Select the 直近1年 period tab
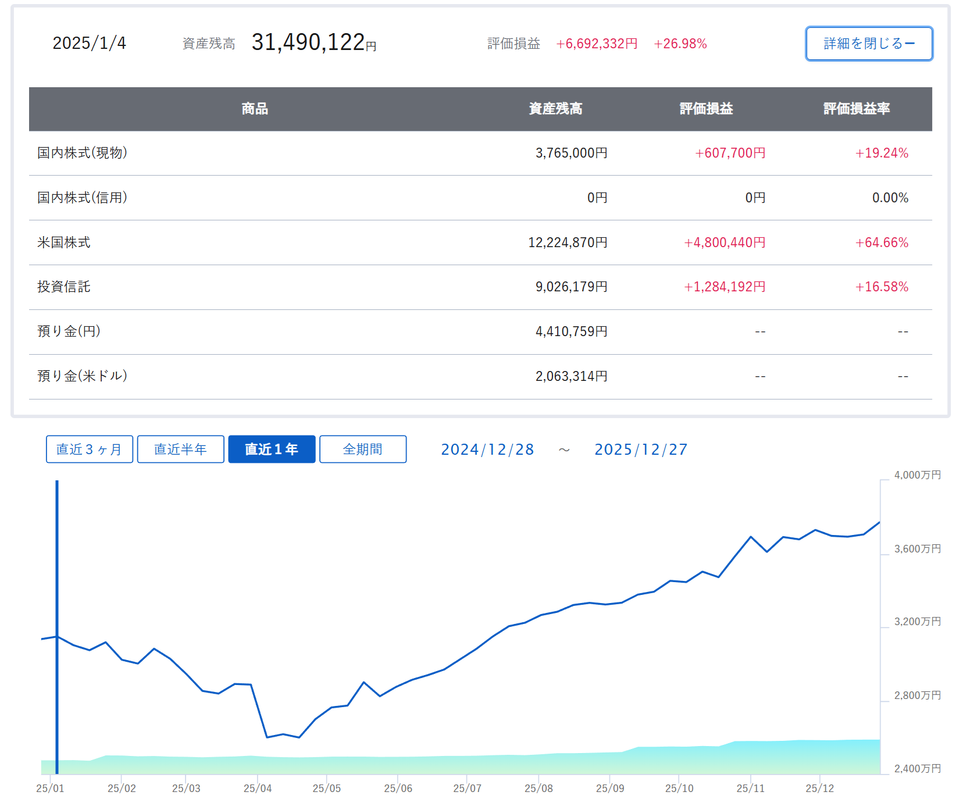Viewport: 963px width, 799px height. click(272, 450)
